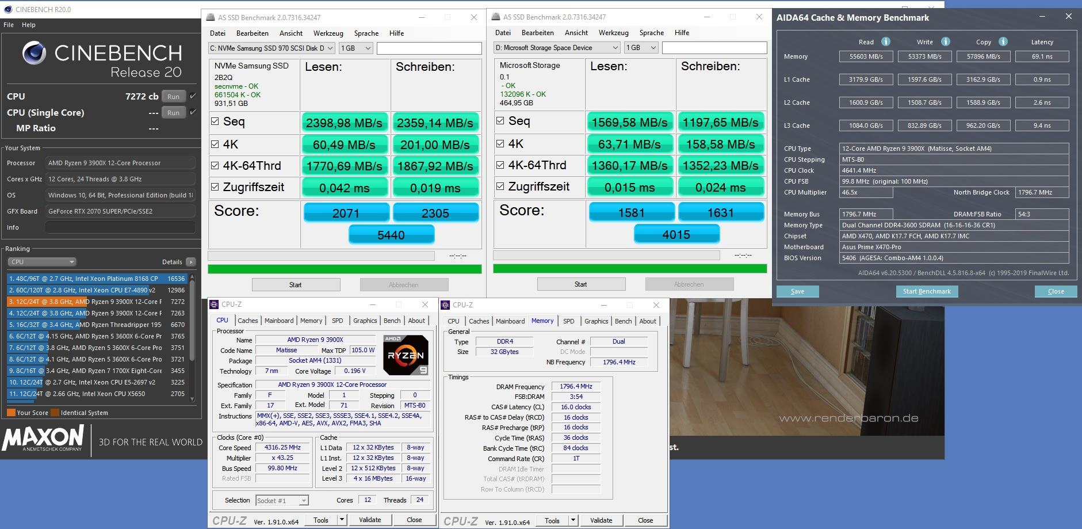Run the Cinebench CPU (Single Core) test

(174, 113)
